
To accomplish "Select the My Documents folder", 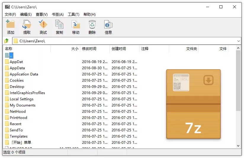I will tap(23, 105).
